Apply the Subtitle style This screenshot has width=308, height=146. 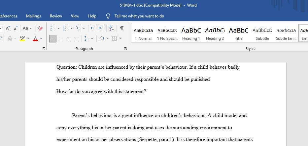262,33
